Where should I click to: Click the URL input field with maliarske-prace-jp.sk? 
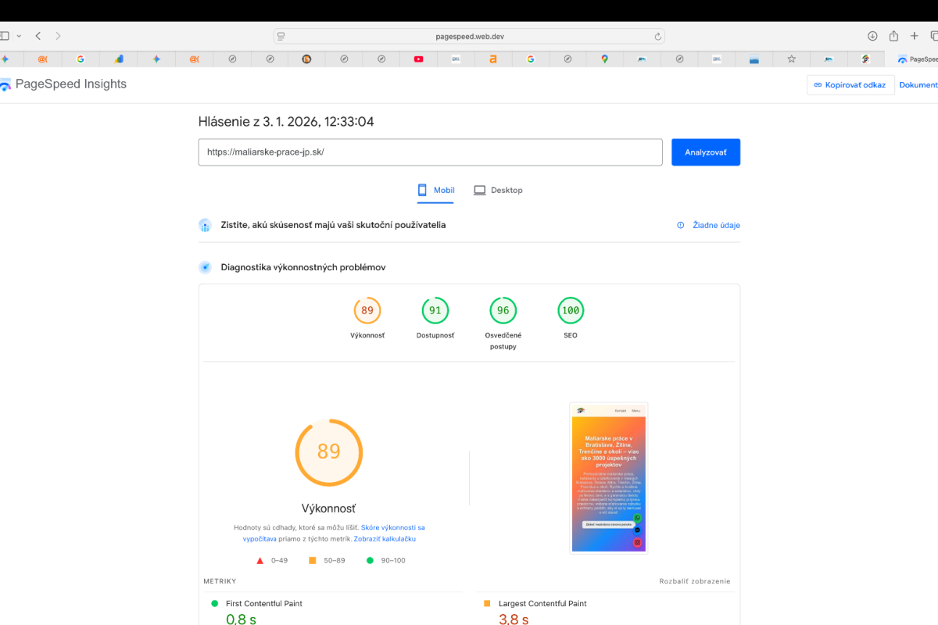[x=430, y=152]
